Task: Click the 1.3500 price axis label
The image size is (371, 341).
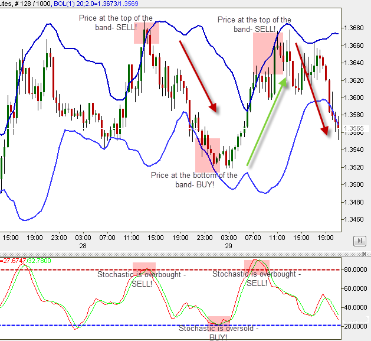Action: coord(353,184)
